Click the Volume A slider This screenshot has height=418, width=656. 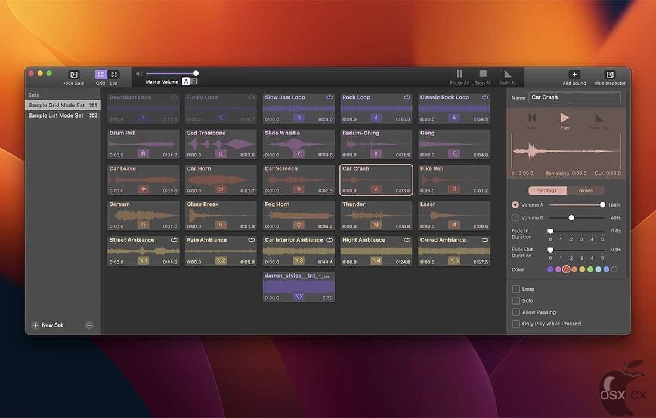click(577, 205)
